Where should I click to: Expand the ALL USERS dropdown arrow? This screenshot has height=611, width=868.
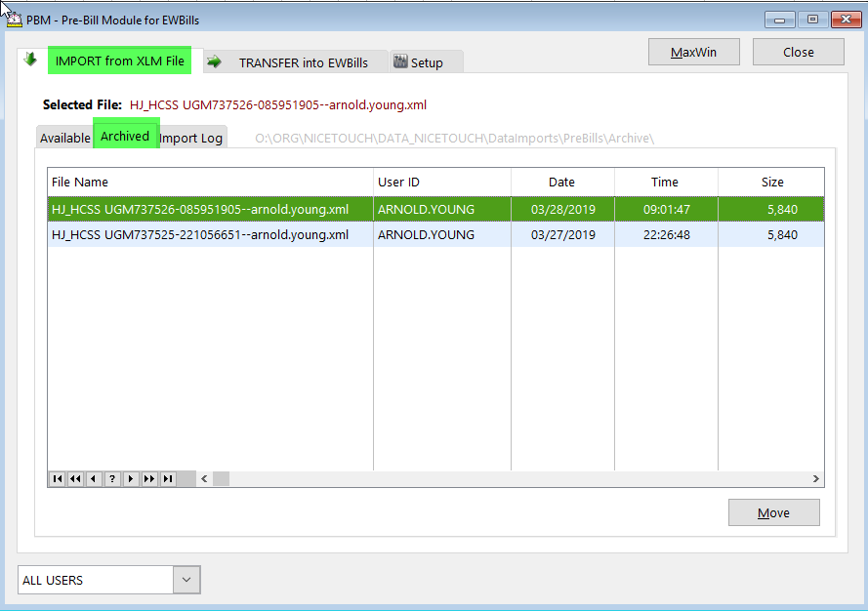coord(186,580)
